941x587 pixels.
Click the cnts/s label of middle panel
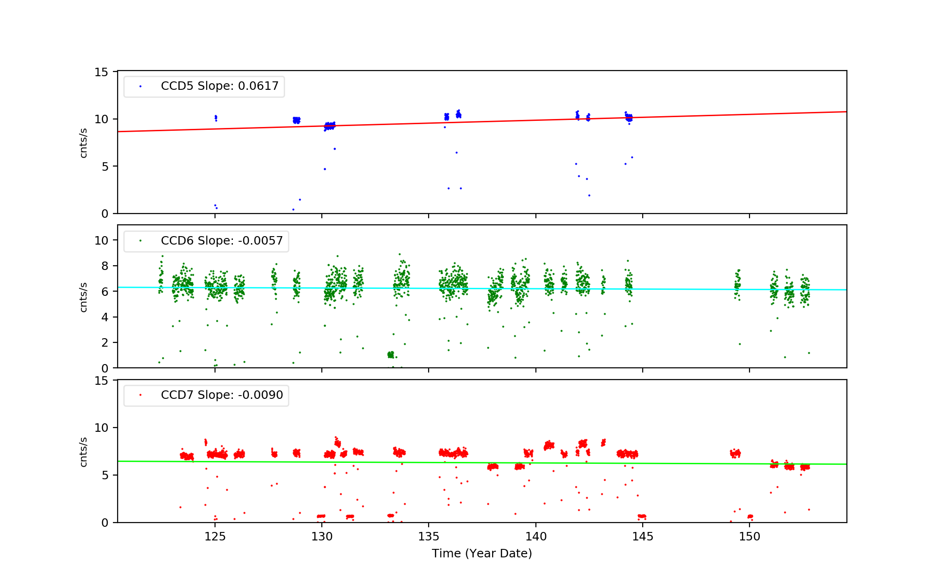click(84, 297)
